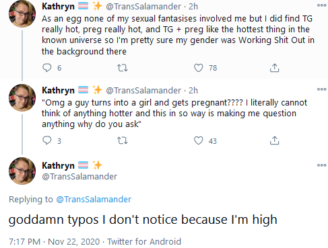Reply to the second tweet with 3 replies
This screenshot has height=248, width=328.
click(47, 140)
